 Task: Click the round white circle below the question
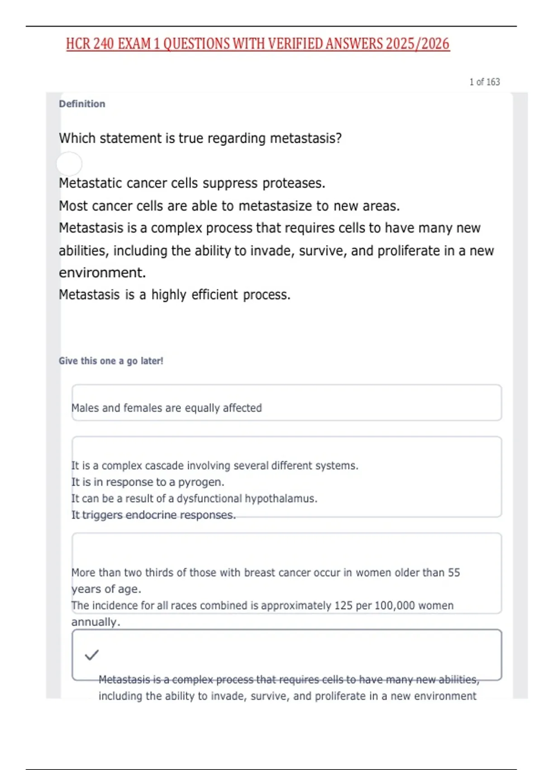[69, 164]
